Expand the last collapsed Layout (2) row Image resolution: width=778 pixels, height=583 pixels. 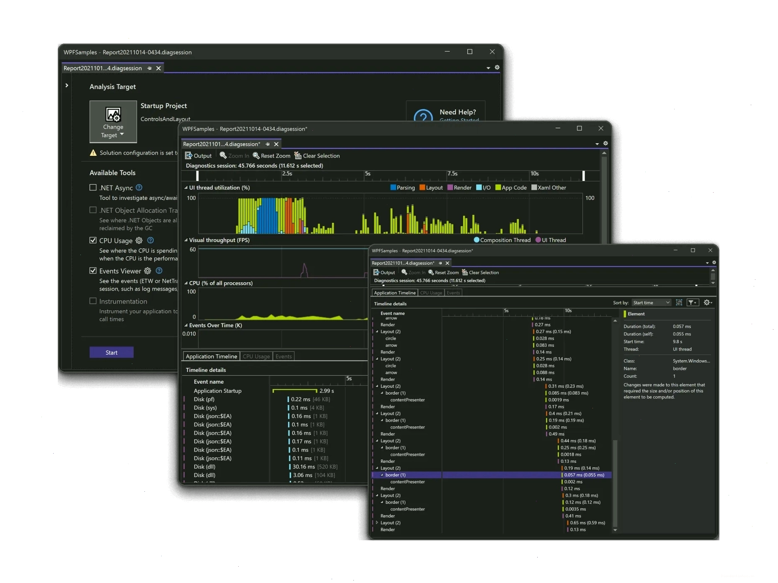tap(377, 523)
